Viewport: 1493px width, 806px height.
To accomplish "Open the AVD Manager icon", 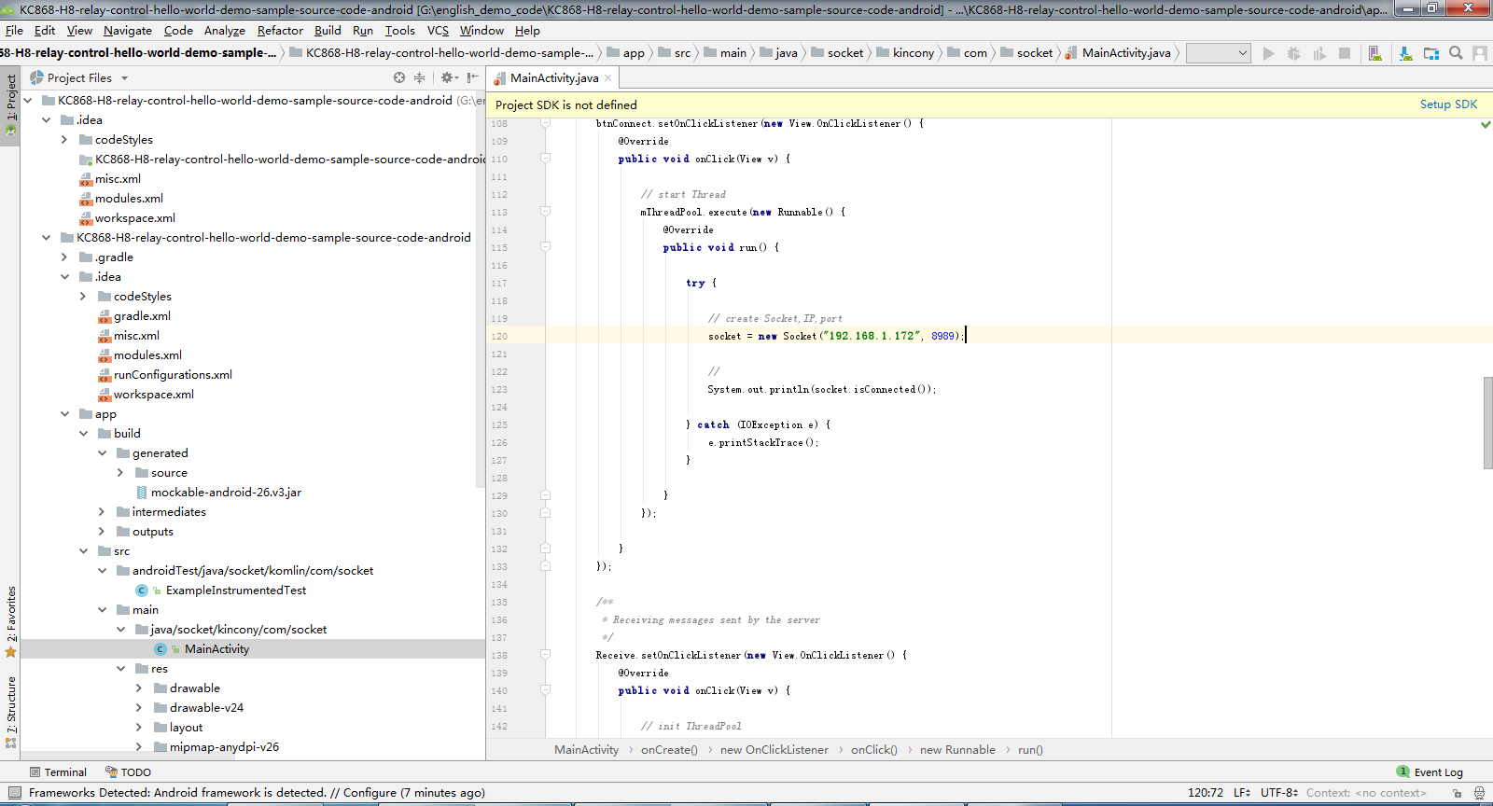I will (x=1374, y=53).
